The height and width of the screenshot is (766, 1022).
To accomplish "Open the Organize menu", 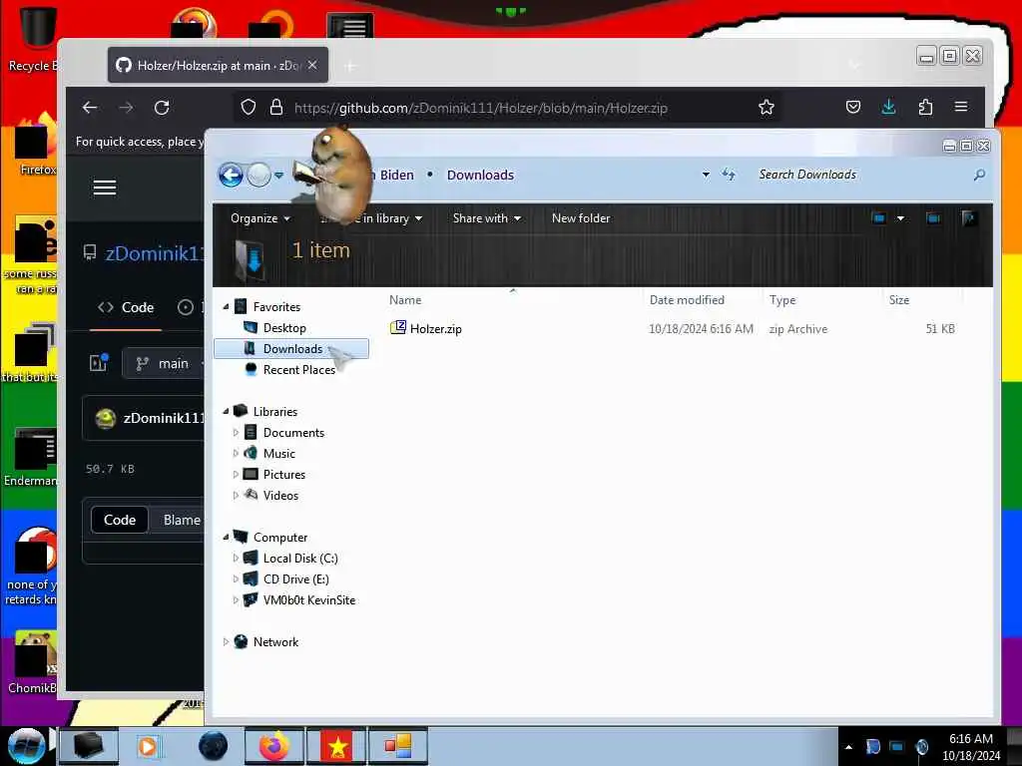I will pos(260,218).
